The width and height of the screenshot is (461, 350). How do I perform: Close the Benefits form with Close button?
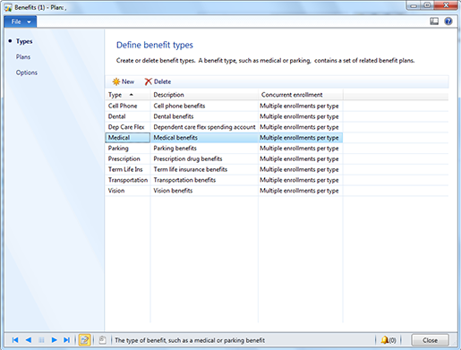point(430,340)
